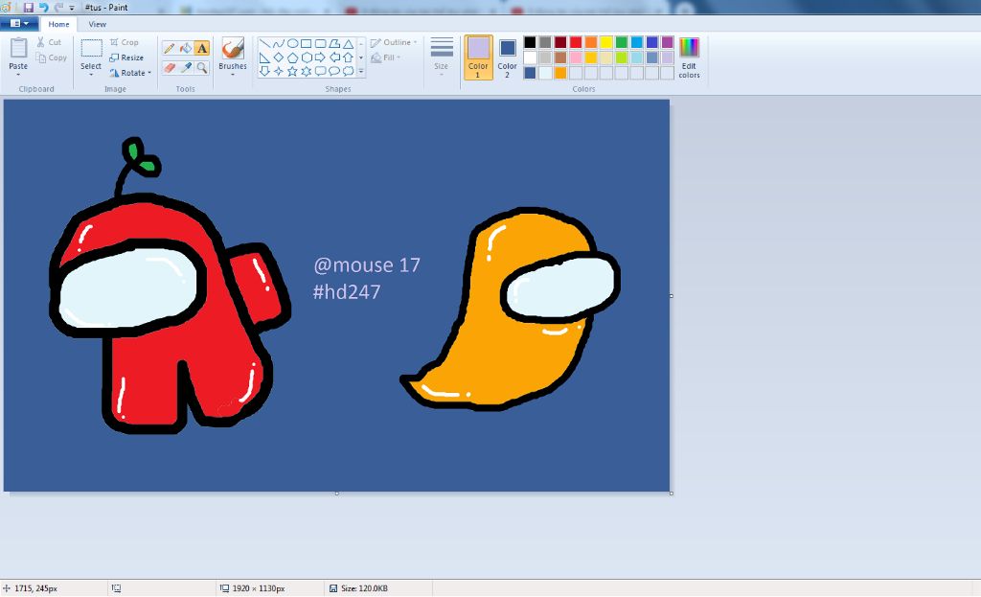The height and width of the screenshot is (597, 981).
Task: Pick the Five-point star shape
Action: tap(292, 71)
